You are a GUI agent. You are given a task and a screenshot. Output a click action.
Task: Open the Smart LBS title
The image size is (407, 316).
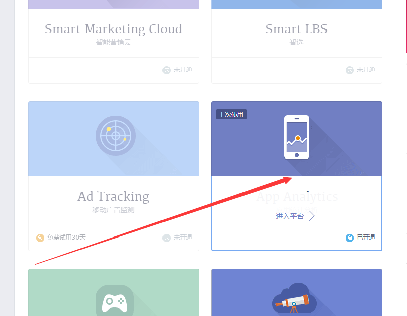coord(296,29)
